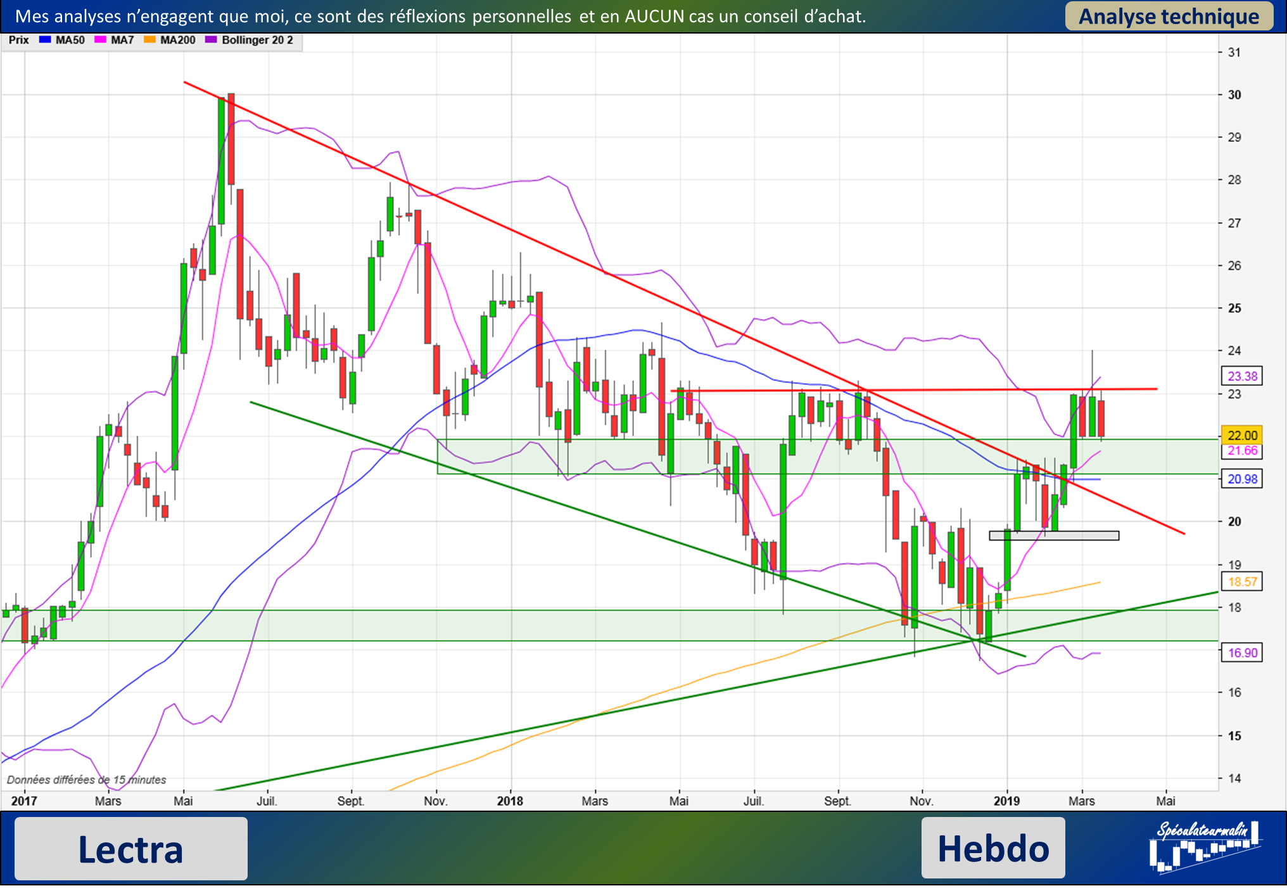Click the Bollinger purple legend swatch

211,40
